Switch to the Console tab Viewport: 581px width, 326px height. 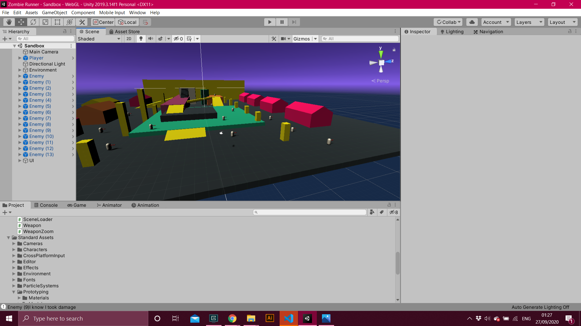(46, 205)
